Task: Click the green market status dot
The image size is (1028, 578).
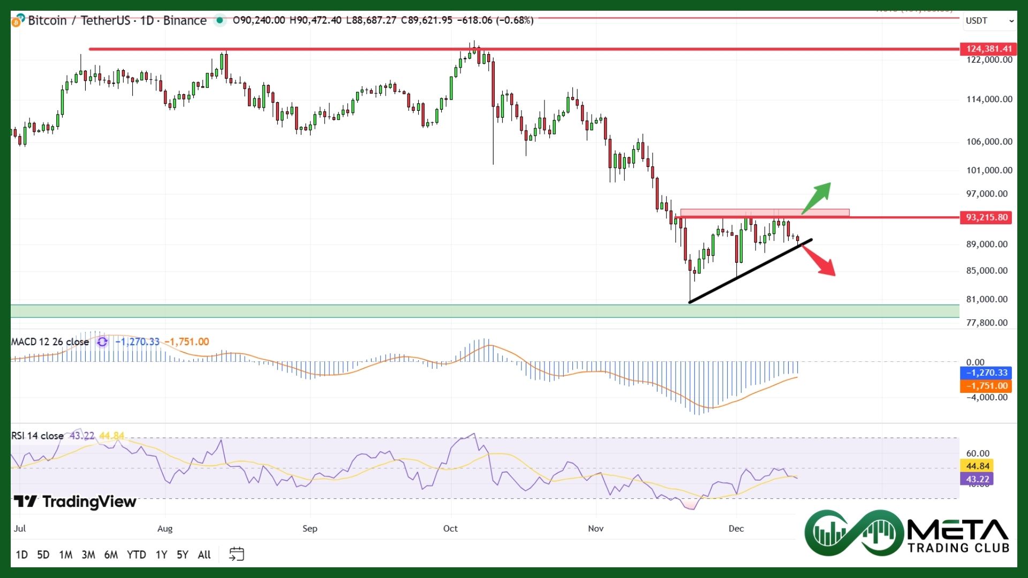Action: 220,20
